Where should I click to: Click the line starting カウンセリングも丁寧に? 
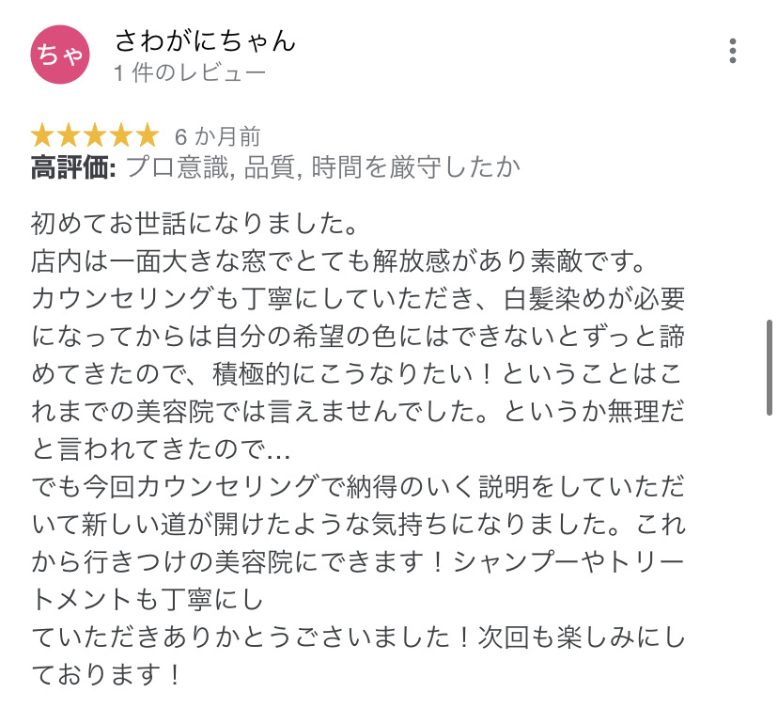[x=357, y=298]
